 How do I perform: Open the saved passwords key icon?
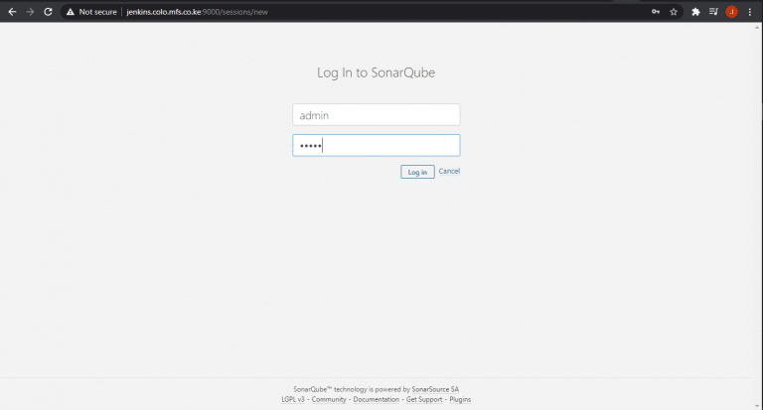click(656, 12)
